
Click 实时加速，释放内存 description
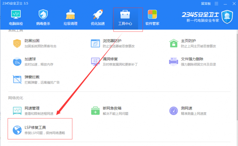coord(39,64)
